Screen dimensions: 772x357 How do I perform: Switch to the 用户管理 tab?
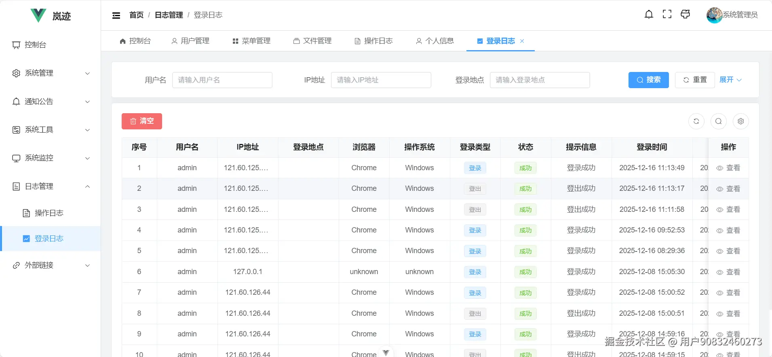click(x=190, y=41)
